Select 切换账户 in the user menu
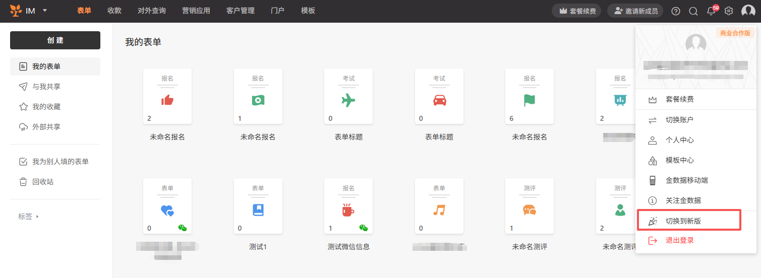The image size is (761, 278). pos(679,120)
